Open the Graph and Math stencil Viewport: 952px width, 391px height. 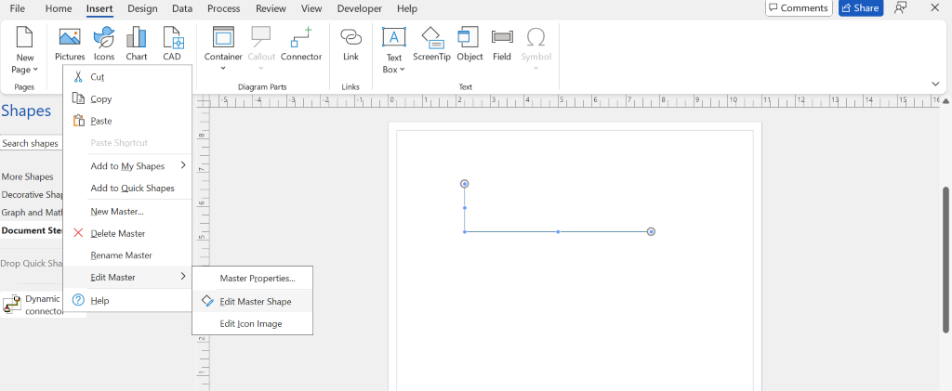33,213
